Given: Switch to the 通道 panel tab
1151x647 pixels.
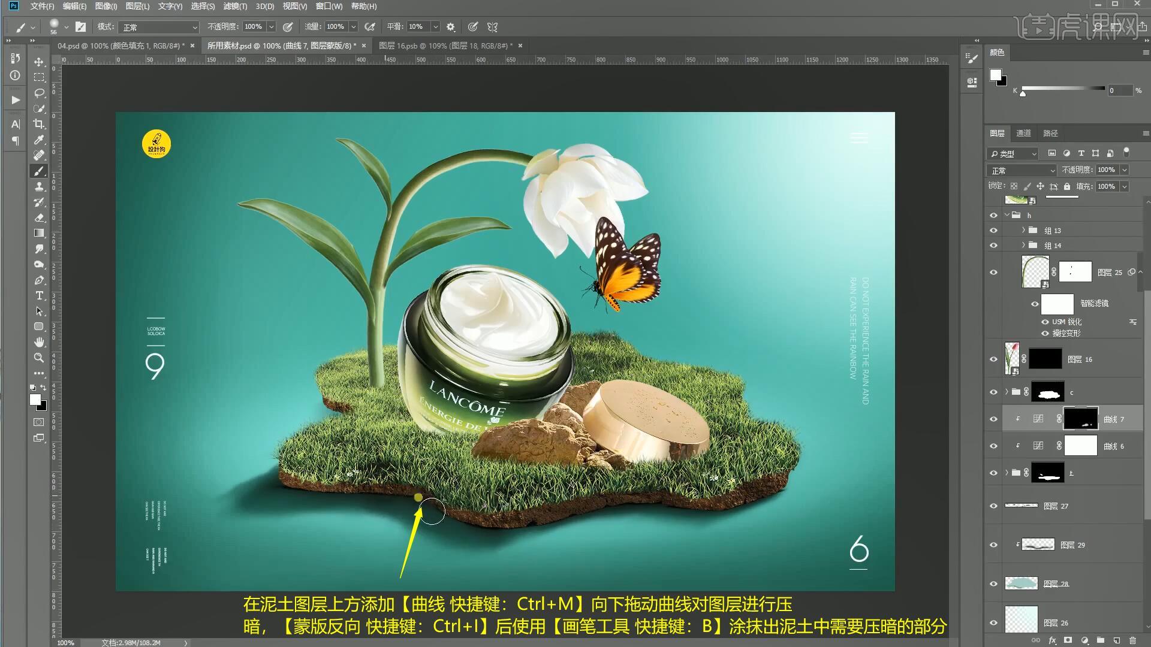Looking at the screenshot, I should (x=1023, y=133).
